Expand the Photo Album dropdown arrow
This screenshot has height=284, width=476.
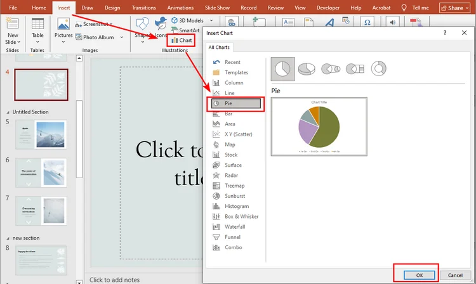click(122, 37)
